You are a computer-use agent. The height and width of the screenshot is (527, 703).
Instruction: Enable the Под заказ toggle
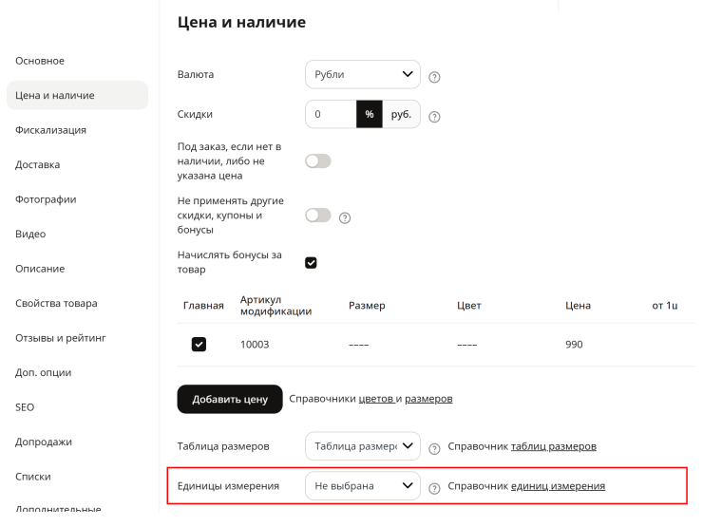click(318, 160)
